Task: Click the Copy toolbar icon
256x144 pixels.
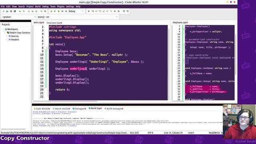Action: pyautogui.click(x=32, y=11)
